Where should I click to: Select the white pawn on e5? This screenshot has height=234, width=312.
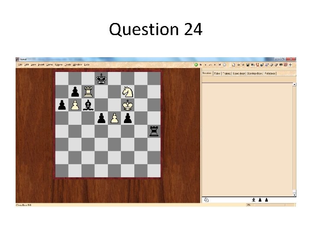(114, 118)
